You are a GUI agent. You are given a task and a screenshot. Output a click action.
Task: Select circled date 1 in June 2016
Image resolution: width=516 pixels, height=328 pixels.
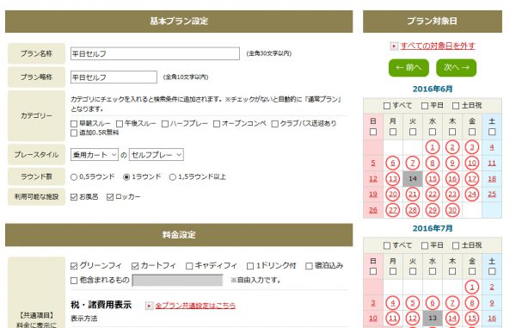click(433, 147)
